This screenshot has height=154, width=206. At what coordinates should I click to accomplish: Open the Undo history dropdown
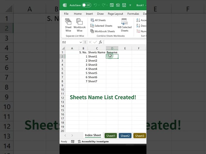coord(99,5)
